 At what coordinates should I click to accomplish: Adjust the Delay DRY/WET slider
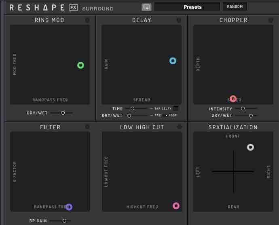coord(137,116)
